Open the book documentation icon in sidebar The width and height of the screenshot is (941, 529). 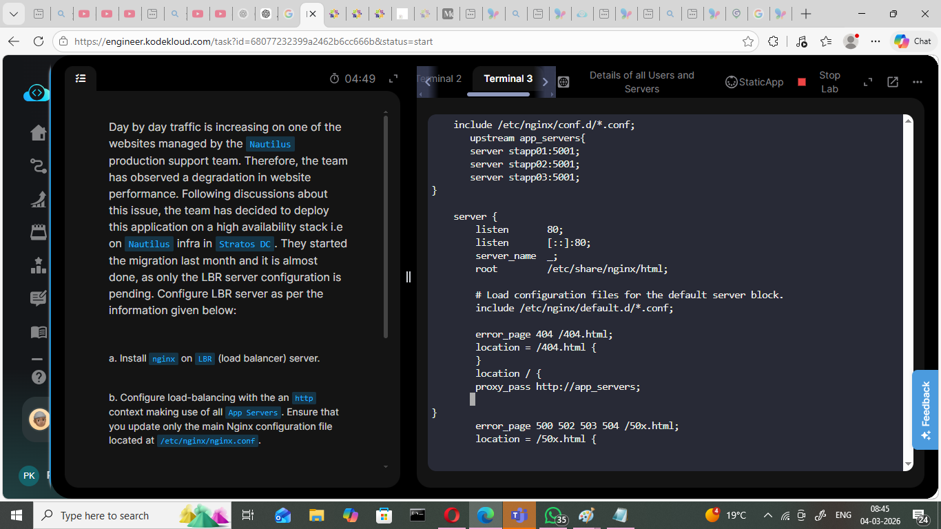tap(39, 332)
